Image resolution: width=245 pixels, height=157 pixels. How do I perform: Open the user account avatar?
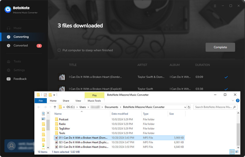[x=11, y=146]
